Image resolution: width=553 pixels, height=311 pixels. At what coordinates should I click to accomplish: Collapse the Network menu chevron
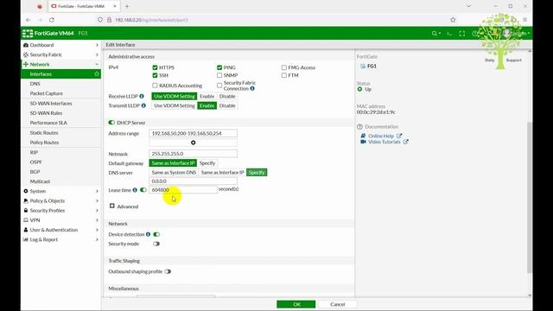pyautogui.click(x=97, y=65)
